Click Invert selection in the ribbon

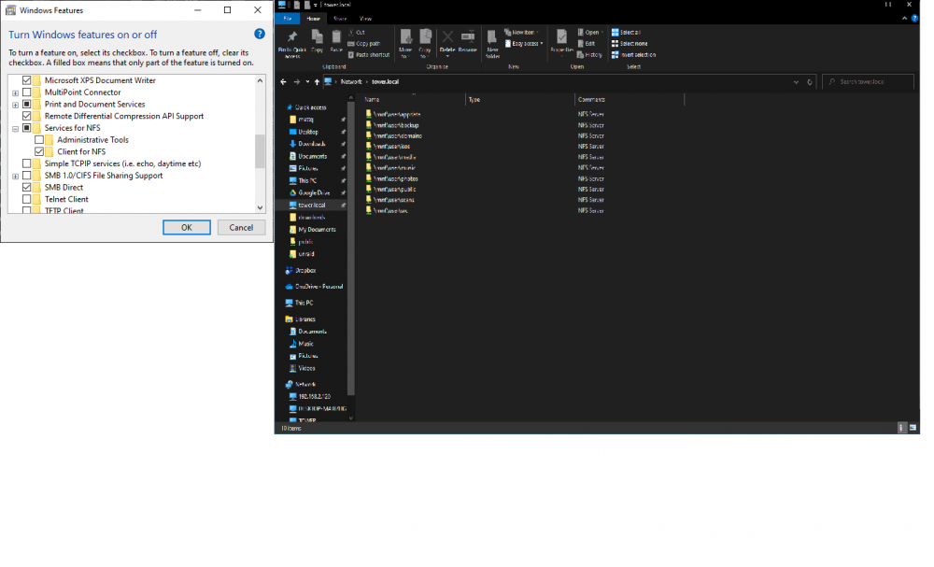[634, 55]
